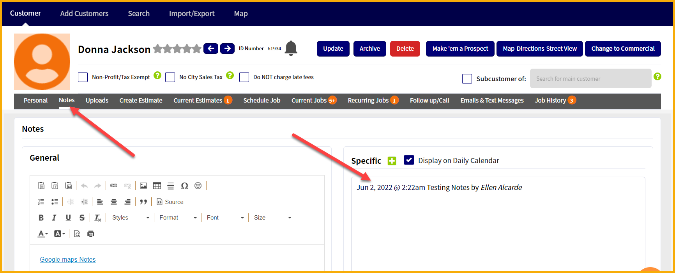Viewport: 675px width, 273px height.
Task: Click the Undo arrow in the editor
Action: [x=84, y=186]
